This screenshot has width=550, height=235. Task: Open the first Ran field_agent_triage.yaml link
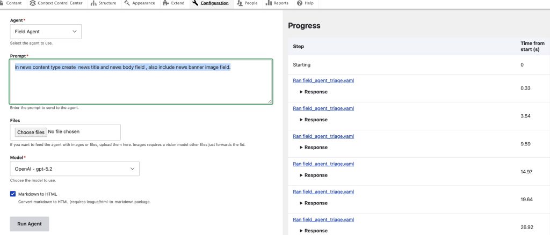coord(323,80)
